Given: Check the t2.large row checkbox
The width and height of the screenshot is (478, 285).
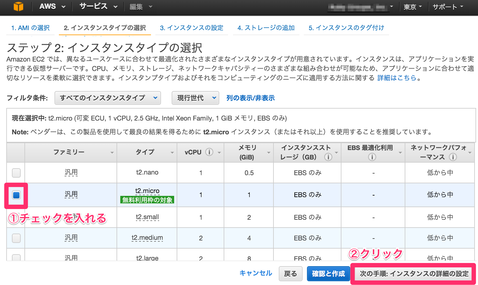Looking at the screenshot, I should tap(16, 258).
